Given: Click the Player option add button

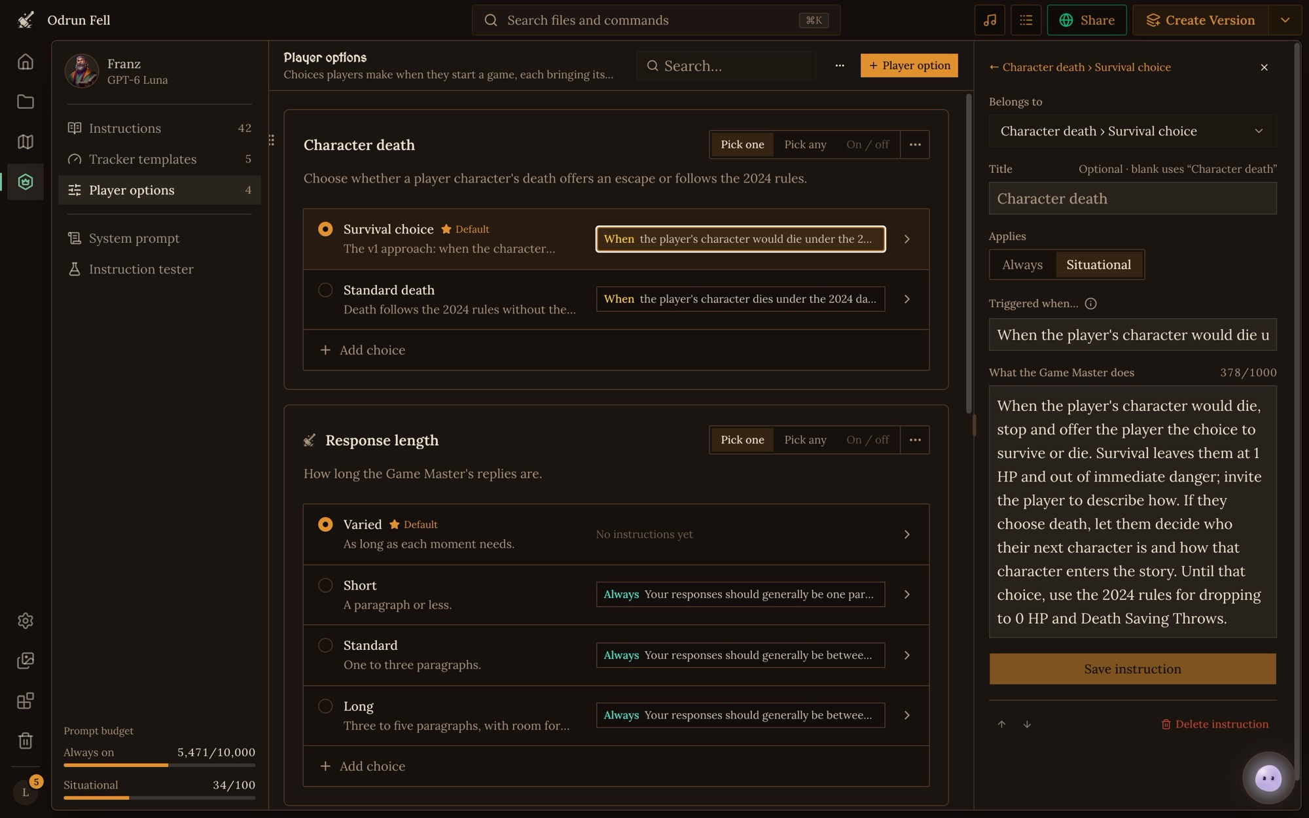Looking at the screenshot, I should coord(909,65).
